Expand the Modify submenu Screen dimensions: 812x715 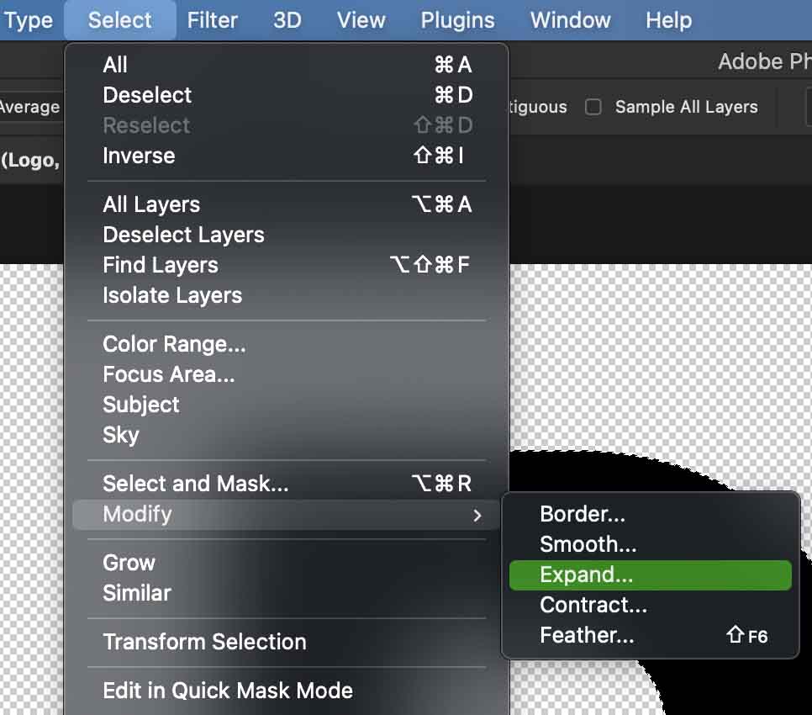287,515
